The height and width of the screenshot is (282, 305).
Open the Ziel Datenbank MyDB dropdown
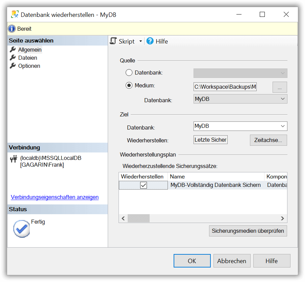[x=240, y=126]
